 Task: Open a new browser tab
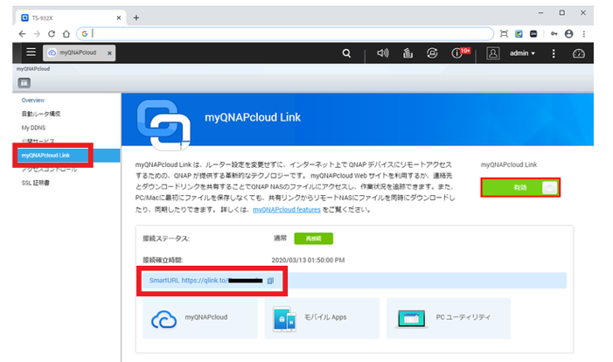pyautogui.click(x=136, y=17)
